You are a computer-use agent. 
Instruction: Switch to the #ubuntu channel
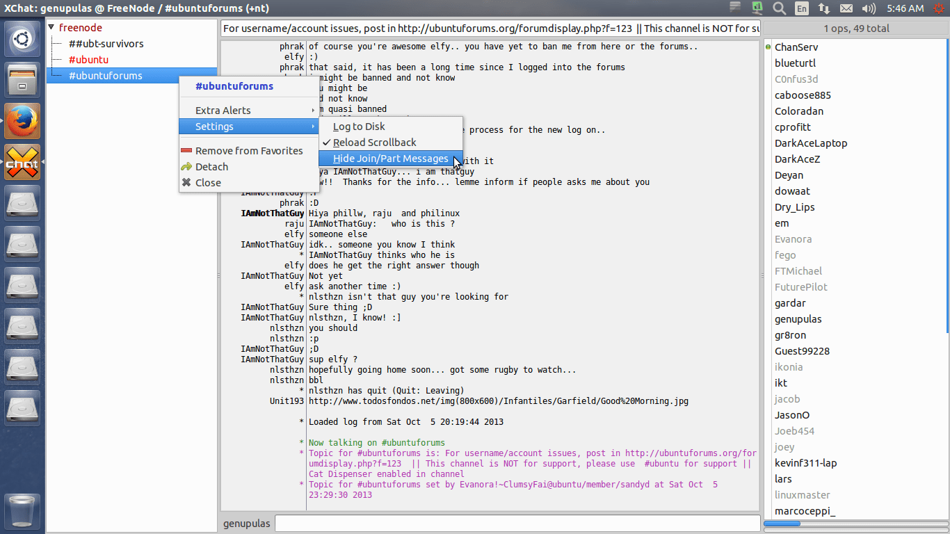(x=89, y=60)
